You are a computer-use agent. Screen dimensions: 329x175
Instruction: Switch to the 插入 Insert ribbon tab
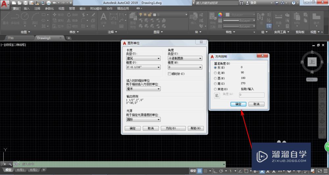(x=27, y=9)
